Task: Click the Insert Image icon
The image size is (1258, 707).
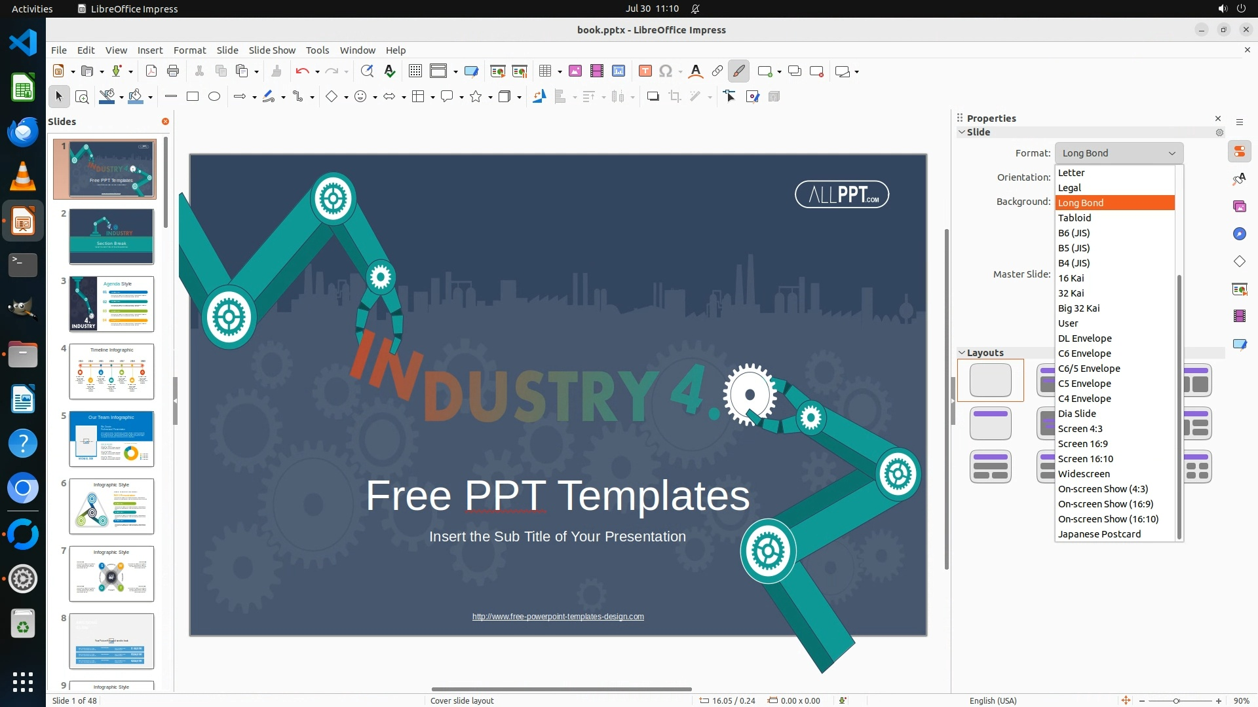Action: click(x=575, y=71)
